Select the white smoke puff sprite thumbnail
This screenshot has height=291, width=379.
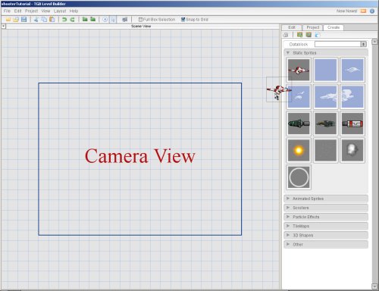tap(352, 150)
